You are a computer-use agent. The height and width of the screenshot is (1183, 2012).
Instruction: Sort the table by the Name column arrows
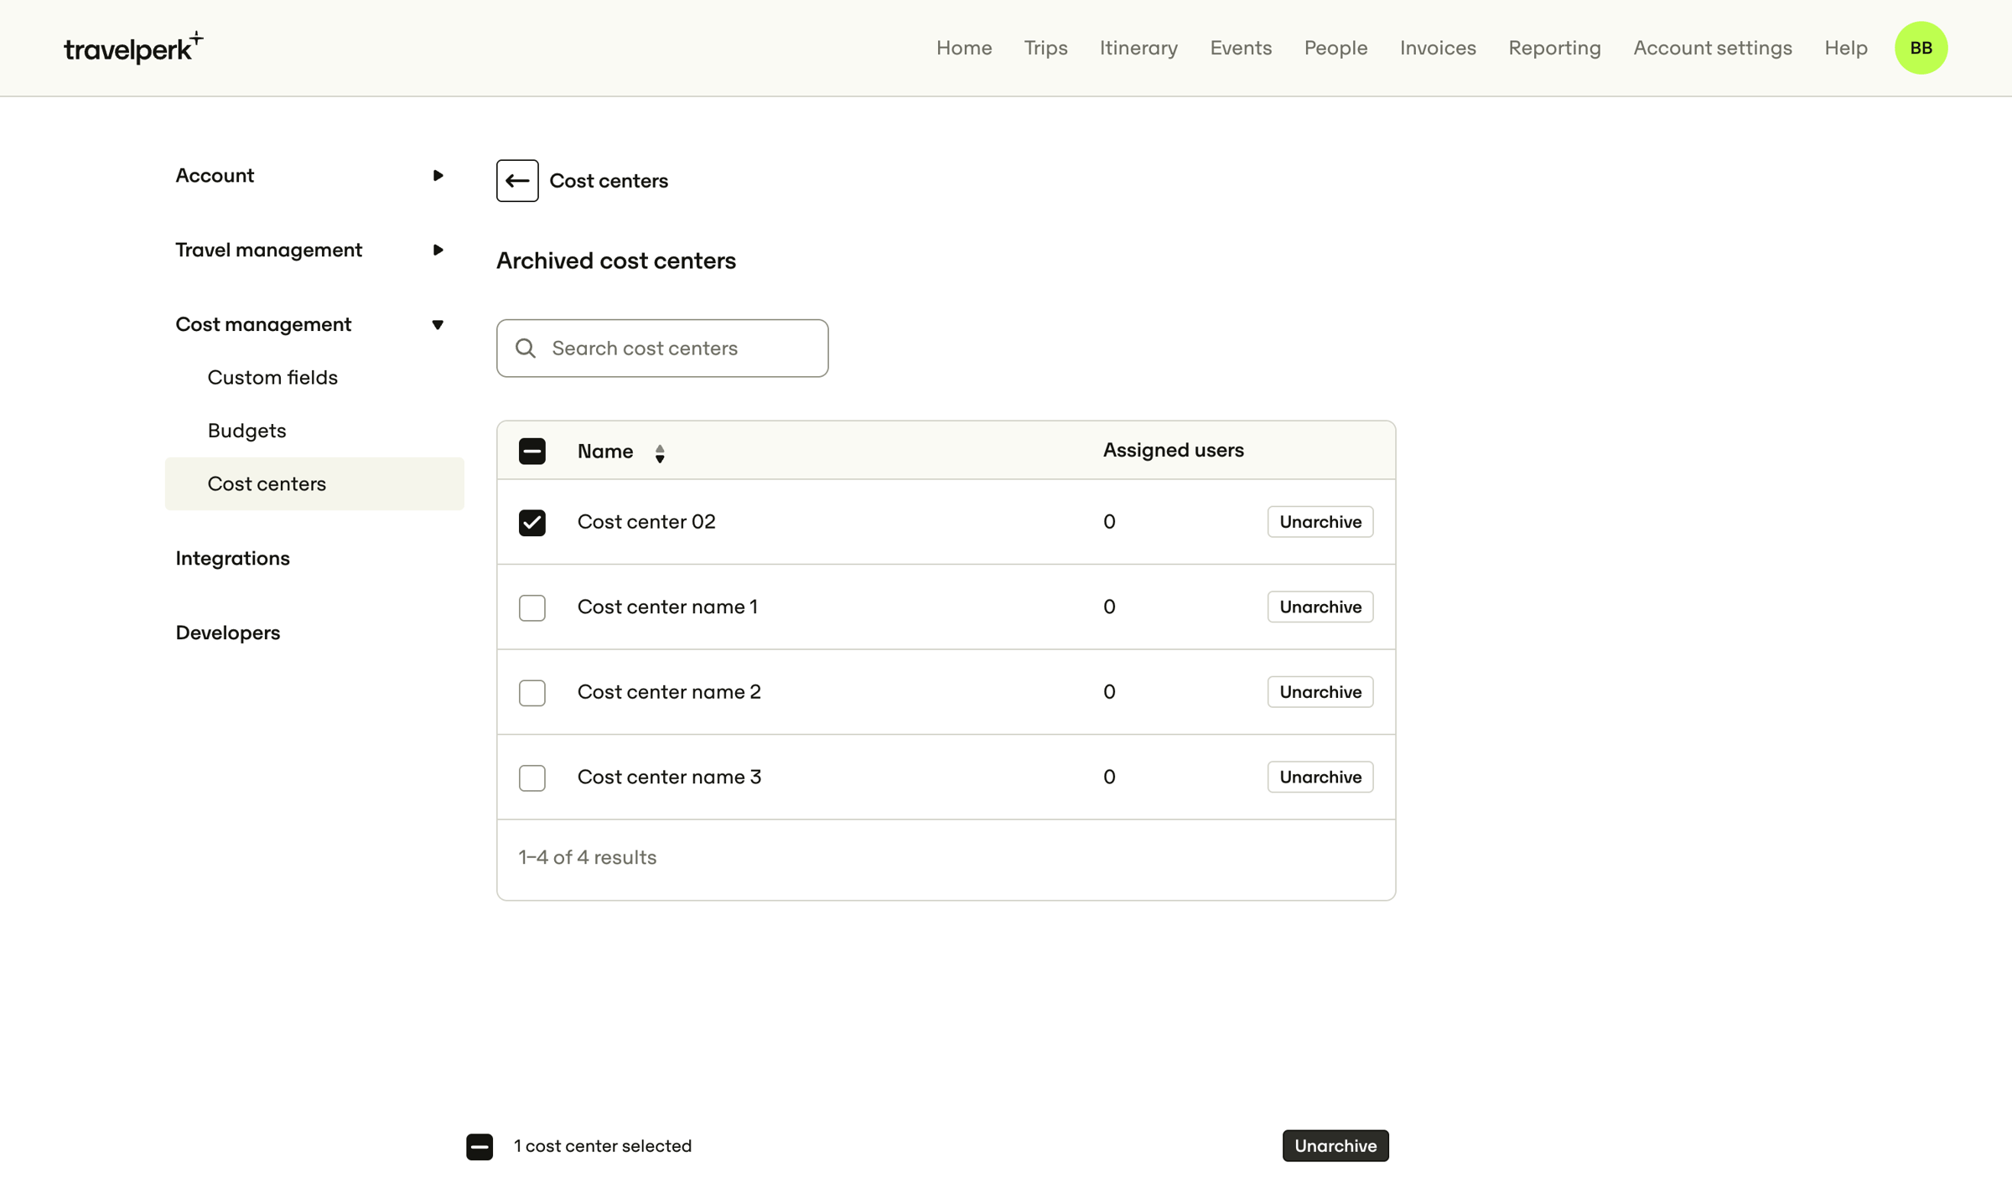pyautogui.click(x=660, y=453)
